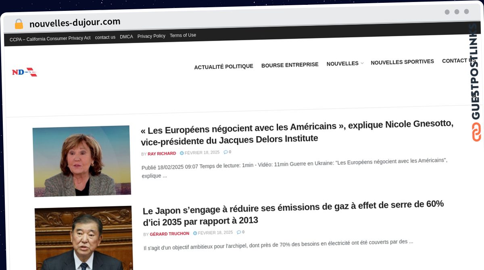
Task: Click the nouvelles-dujour.com address text
Action: [x=75, y=23]
